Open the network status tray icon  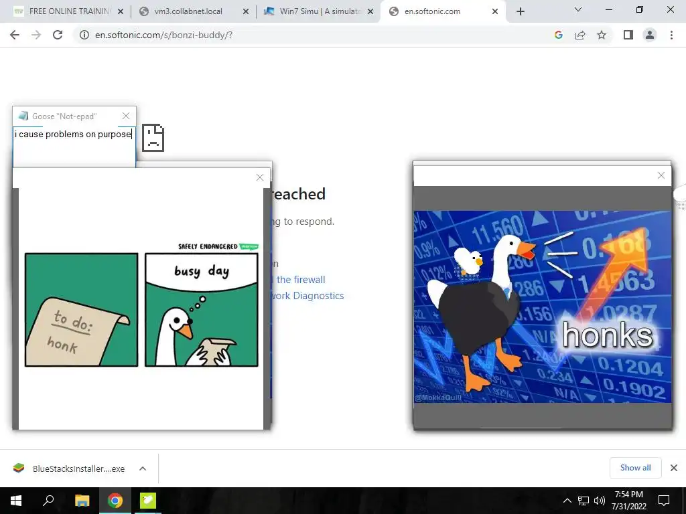click(584, 501)
